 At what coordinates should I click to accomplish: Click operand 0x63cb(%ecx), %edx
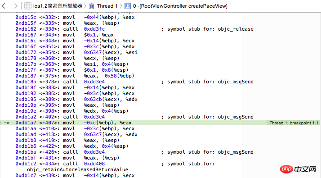[x=111, y=100]
